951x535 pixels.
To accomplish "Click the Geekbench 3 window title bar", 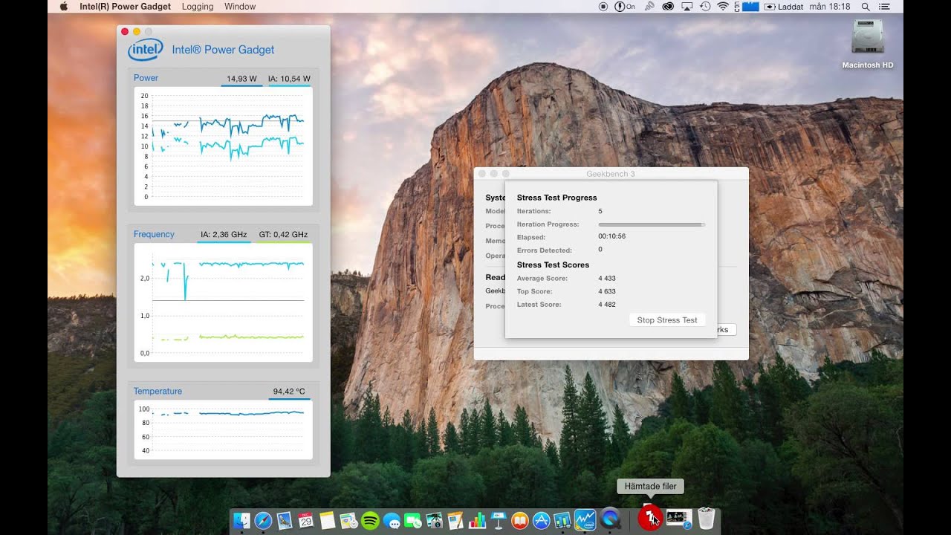I will (x=611, y=173).
